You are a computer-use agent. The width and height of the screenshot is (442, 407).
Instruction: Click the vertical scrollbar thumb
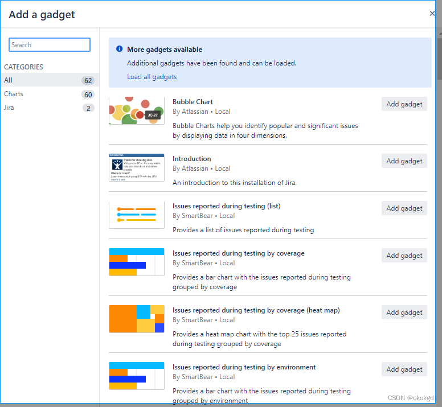click(439, 59)
